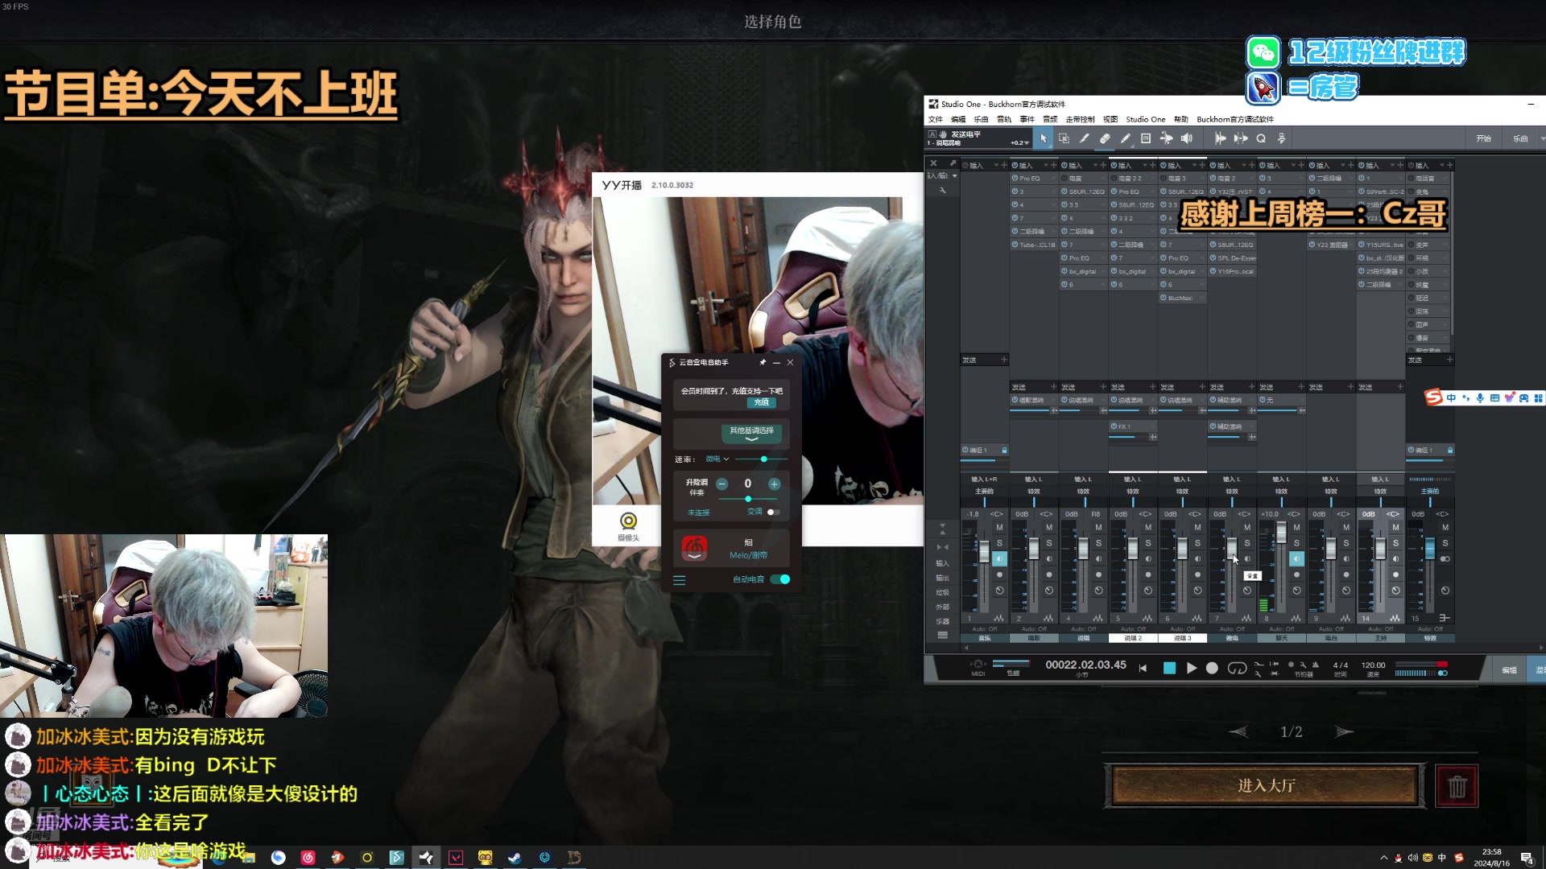The image size is (1546, 869).
Task: Open the notification center in system tray
Action: [x=1527, y=858]
